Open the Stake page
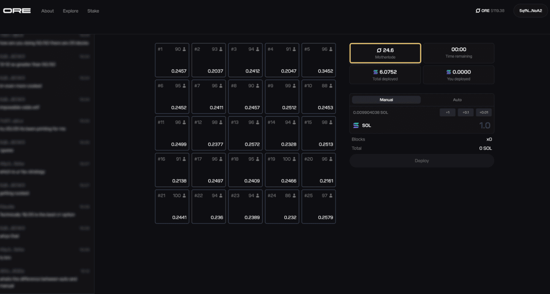This screenshot has width=550, height=294. tap(93, 11)
